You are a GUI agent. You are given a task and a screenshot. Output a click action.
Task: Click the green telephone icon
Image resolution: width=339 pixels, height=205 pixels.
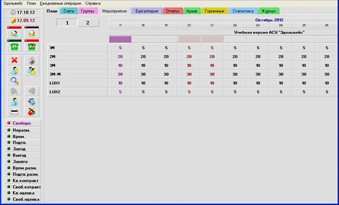tap(14, 47)
